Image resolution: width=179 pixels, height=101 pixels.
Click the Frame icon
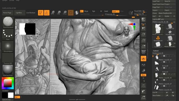point(143,85)
